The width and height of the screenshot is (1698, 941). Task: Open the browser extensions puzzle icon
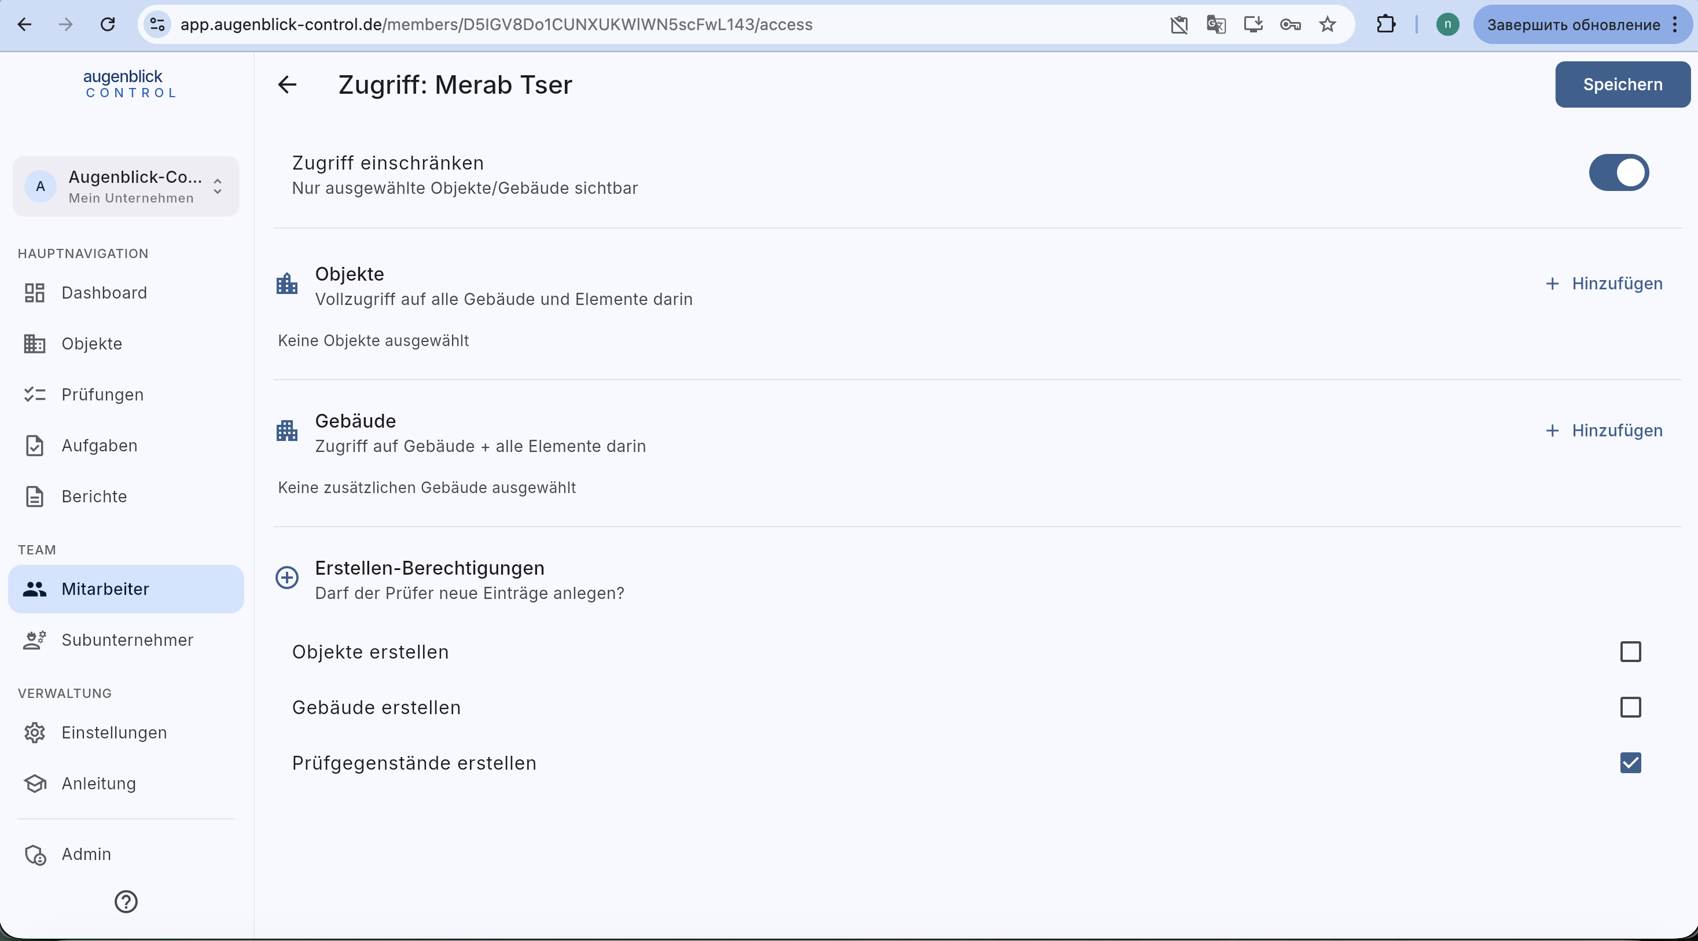tap(1386, 25)
